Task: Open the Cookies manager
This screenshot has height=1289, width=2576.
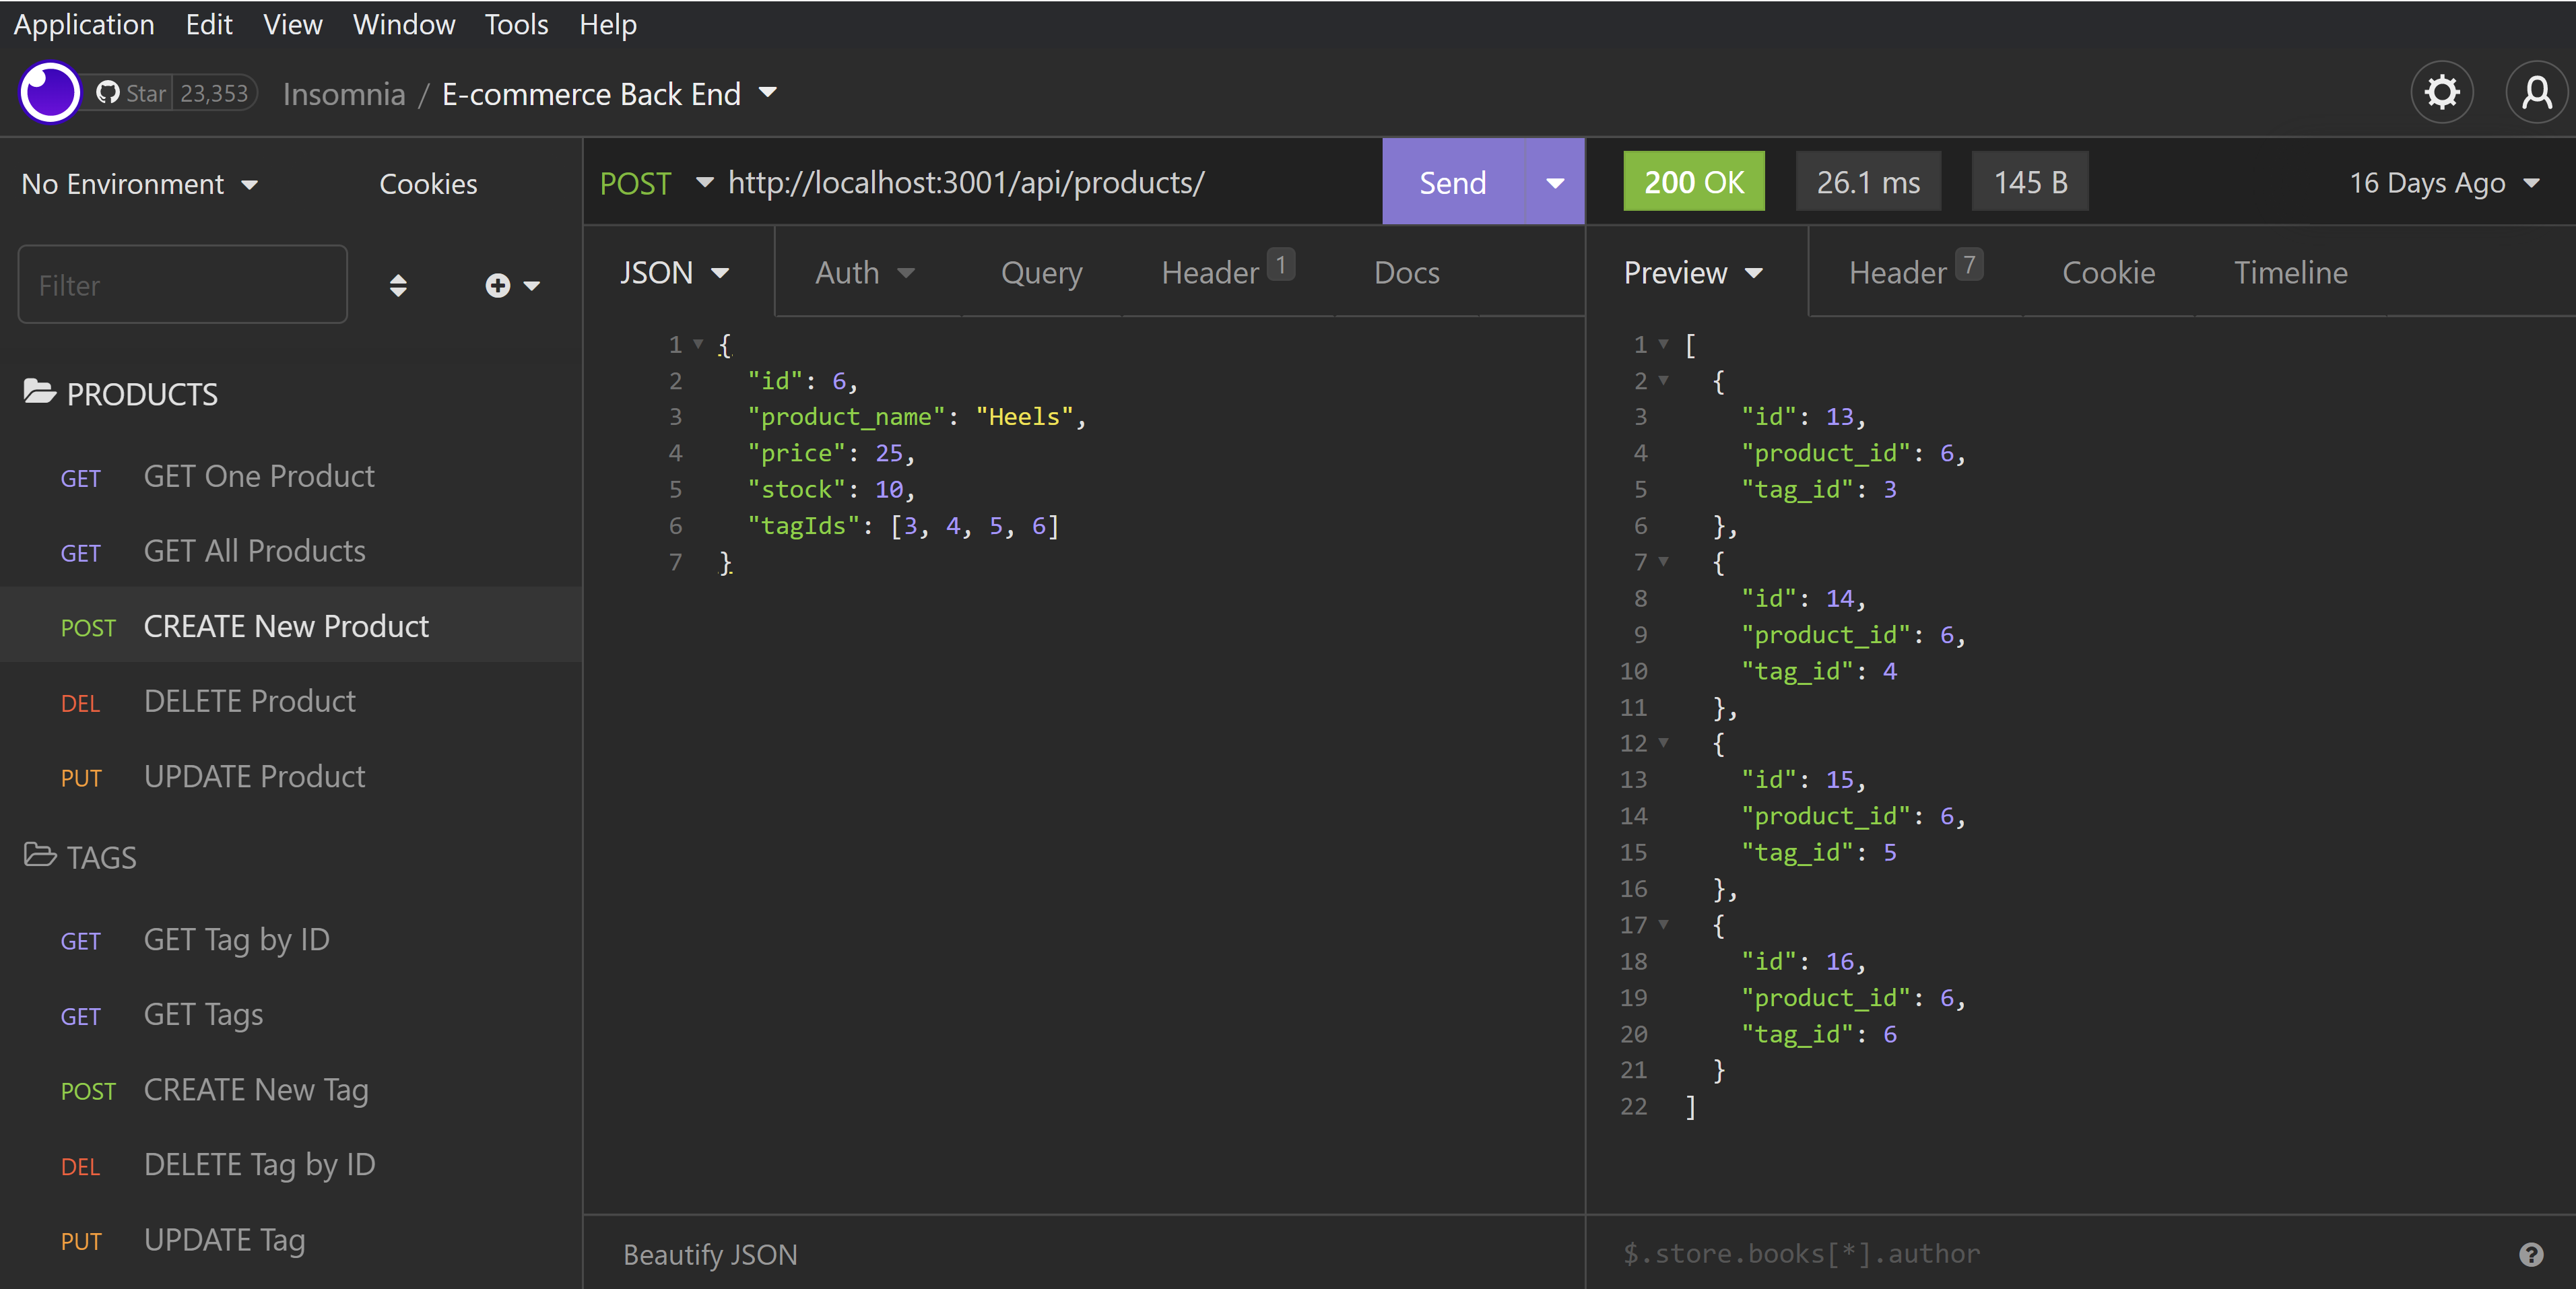Action: click(428, 184)
